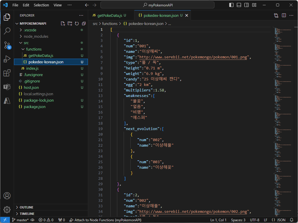Publish changes via cloud sync icon

[33, 220]
